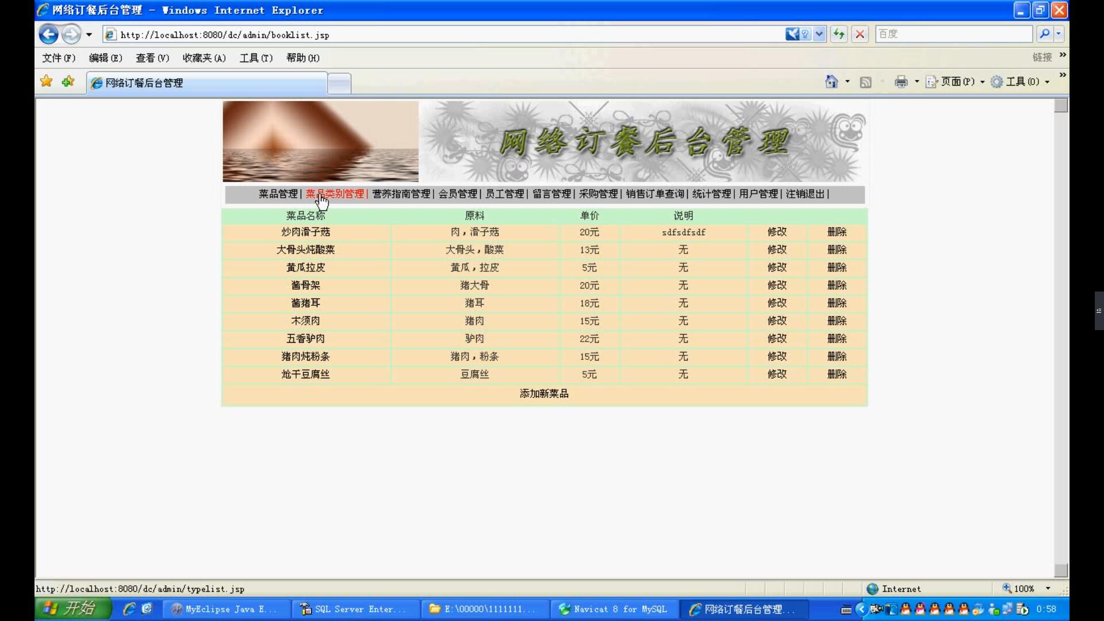Viewport: 1104px width, 621px height.
Task: Click the Favorites star icon
Action: (47, 82)
